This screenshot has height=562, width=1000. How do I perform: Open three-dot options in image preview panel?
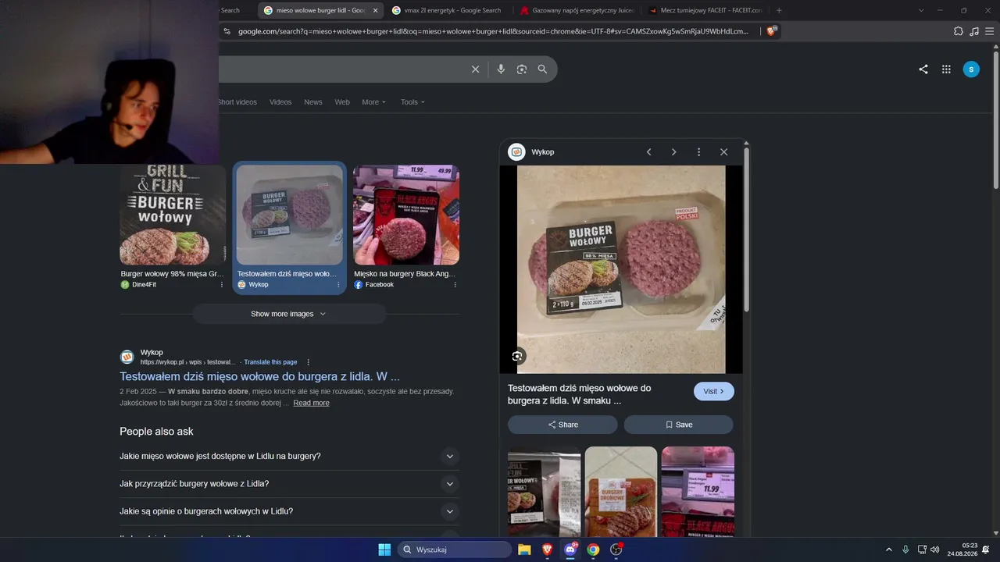tap(698, 152)
